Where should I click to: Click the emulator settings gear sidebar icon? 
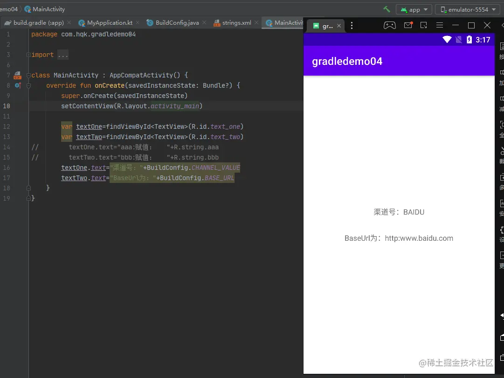coord(502,231)
